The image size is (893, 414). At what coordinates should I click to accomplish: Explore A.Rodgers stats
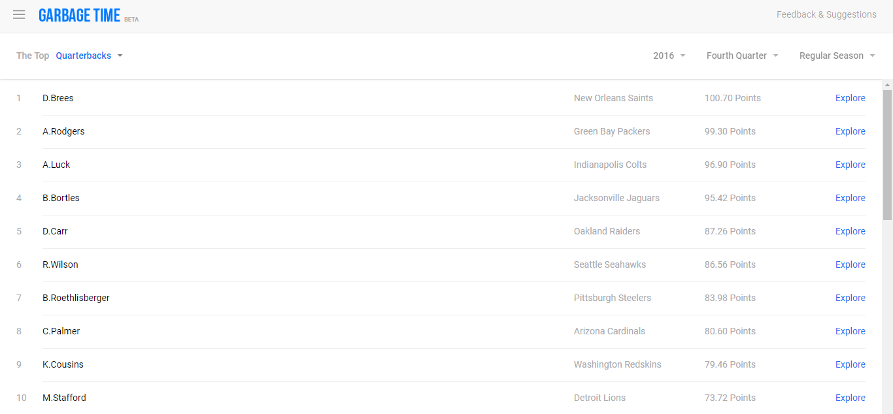tap(851, 131)
